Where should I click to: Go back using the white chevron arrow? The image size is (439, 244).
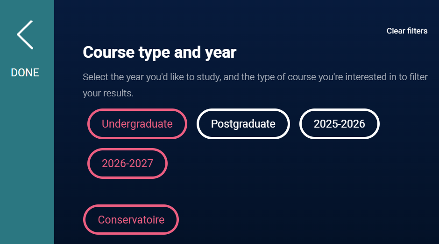click(x=25, y=35)
